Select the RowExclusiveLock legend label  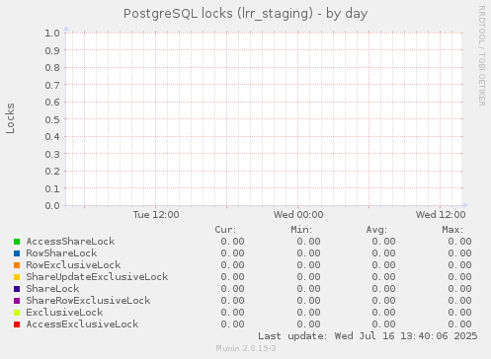tap(73, 265)
